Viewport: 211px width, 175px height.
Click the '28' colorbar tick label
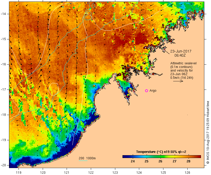(x=188, y=161)
